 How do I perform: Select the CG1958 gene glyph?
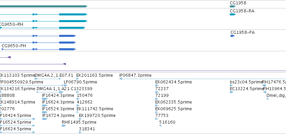tap(233, 6)
